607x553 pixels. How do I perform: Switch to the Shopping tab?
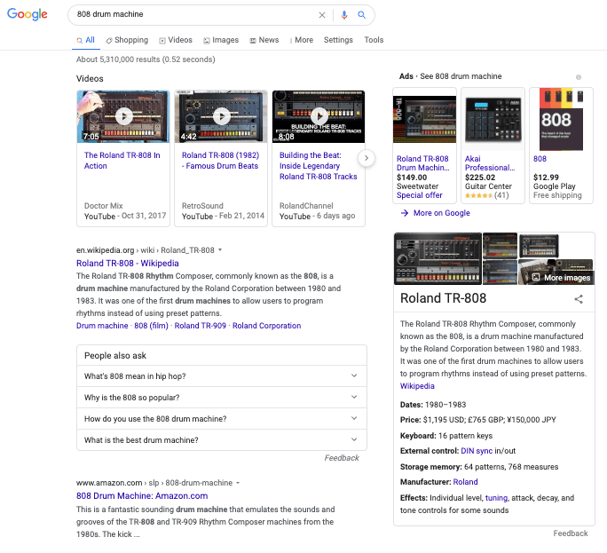(127, 40)
